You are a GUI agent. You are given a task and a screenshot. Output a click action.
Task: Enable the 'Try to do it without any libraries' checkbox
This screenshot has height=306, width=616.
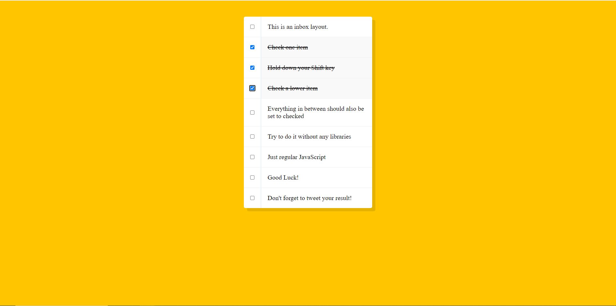[x=252, y=137]
